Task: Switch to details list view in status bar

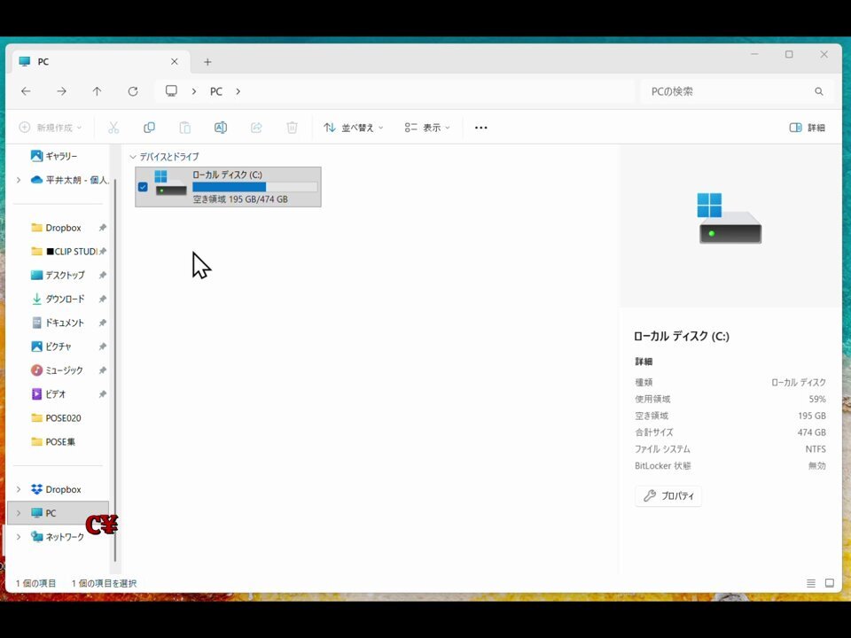Action: tap(811, 583)
